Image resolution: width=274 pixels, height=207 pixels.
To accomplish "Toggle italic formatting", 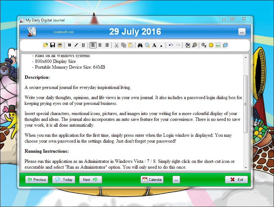I will coord(76,45).
